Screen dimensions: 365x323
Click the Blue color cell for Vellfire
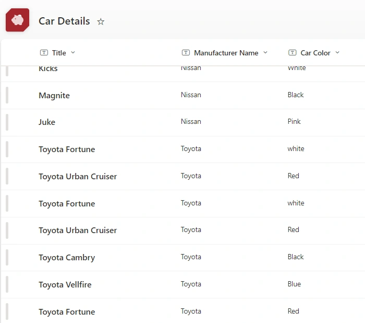pyautogui.click(x=294, y=284)
